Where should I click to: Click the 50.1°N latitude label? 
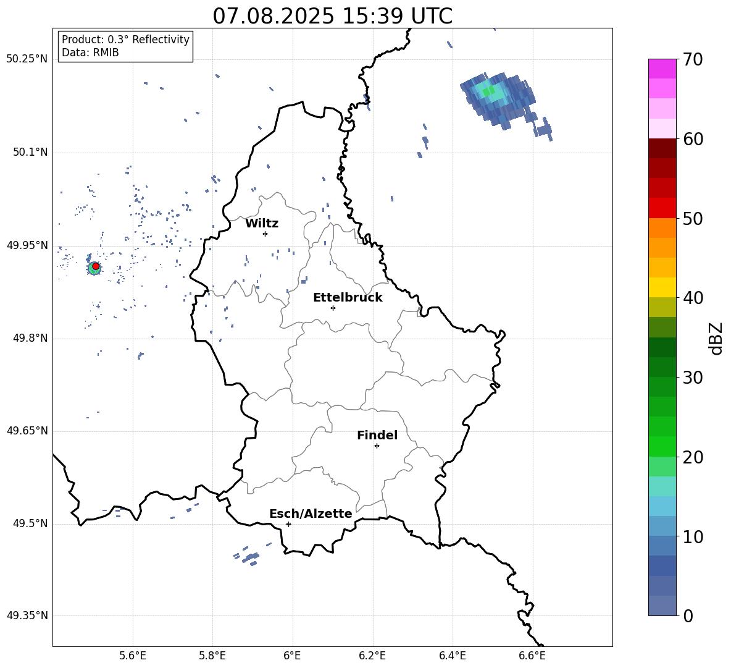point(30,153)
